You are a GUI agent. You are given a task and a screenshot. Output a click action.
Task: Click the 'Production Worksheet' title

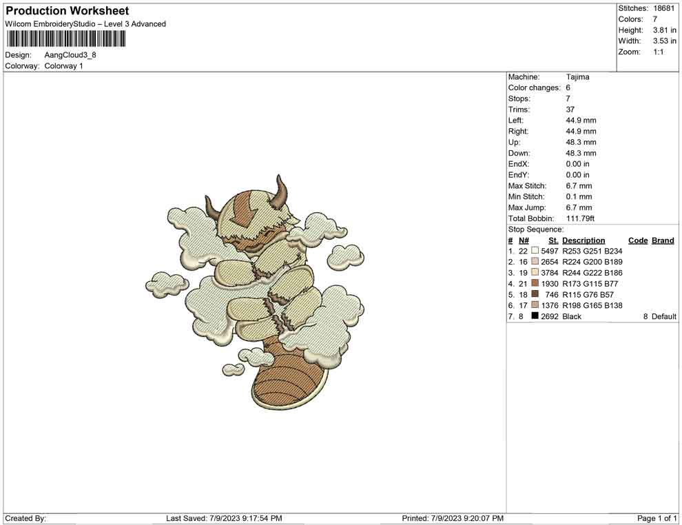[x=68, y=11]
